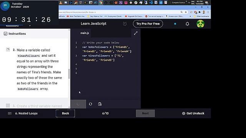Viewport: 246px width, 138px height.
Task: Switch to the main.js tab
Action: coord(85,33)
